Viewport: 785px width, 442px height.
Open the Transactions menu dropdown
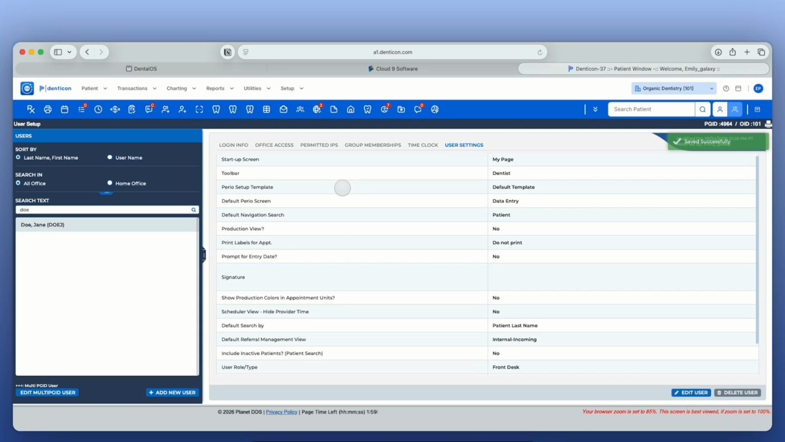(x=137, y=89)
